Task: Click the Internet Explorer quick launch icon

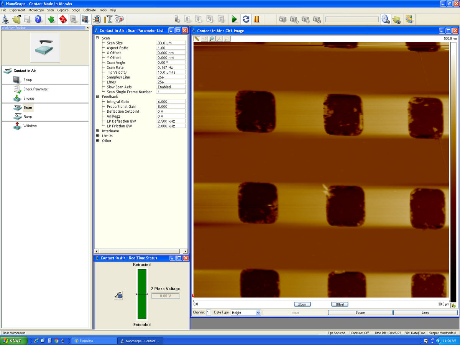Action: pyautogui.click(x=36, y=340)
